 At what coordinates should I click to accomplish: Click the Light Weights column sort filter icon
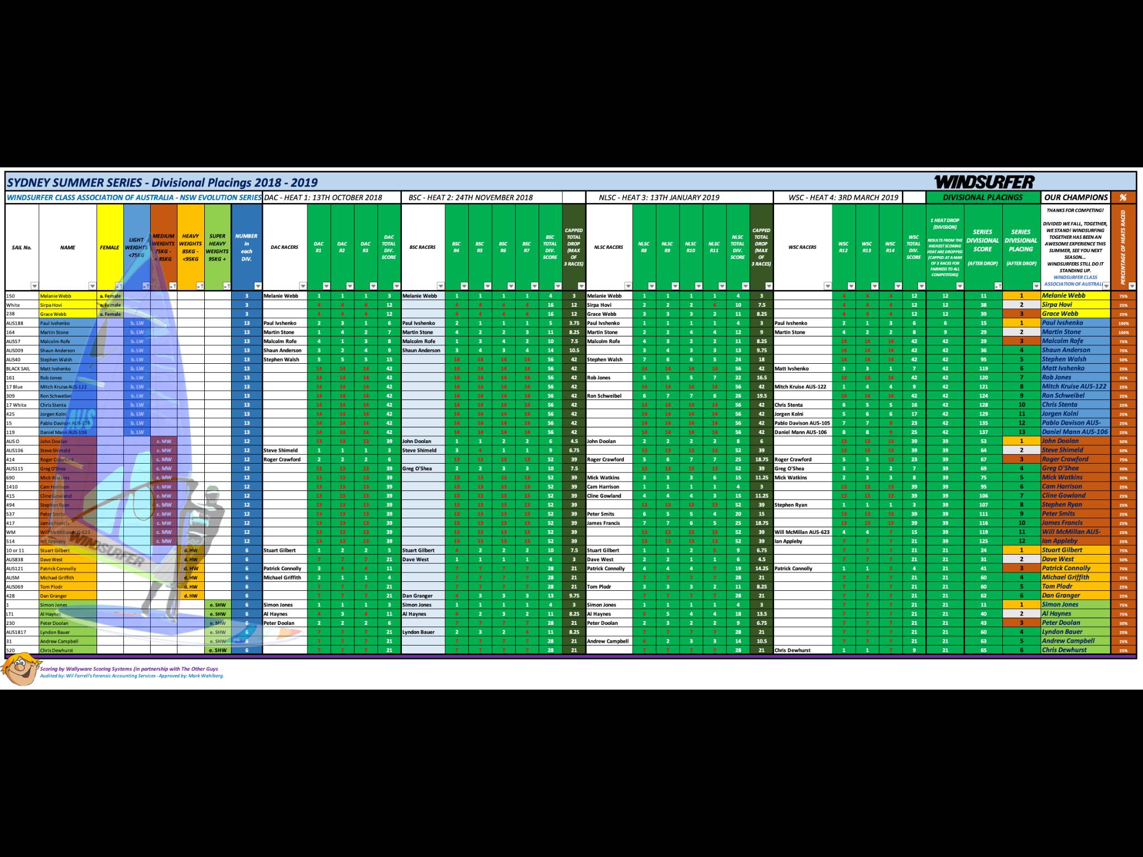point(145,286)
